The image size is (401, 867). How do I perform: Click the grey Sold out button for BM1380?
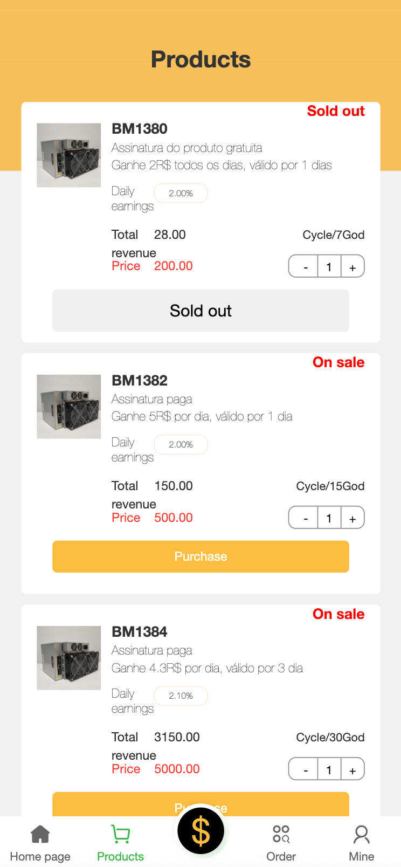pyautogui.click(x=200, y=311)
